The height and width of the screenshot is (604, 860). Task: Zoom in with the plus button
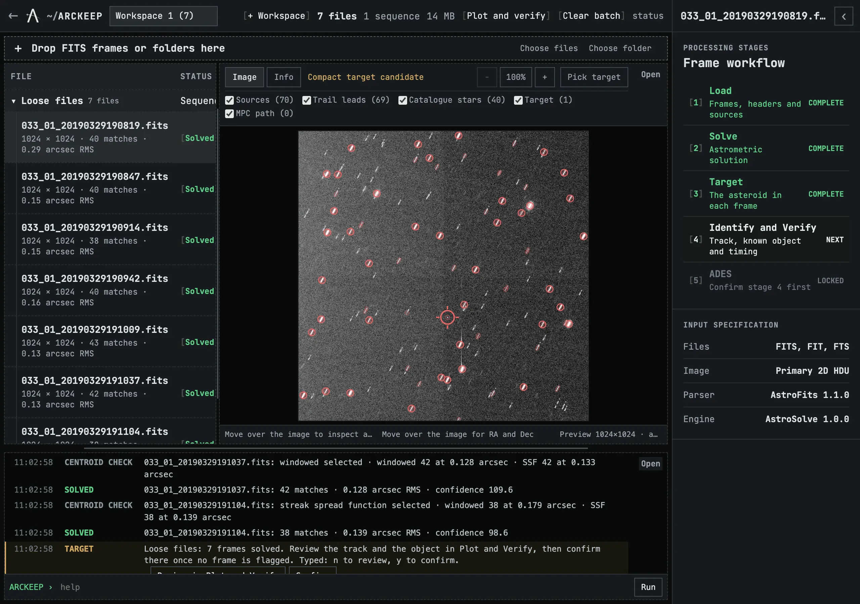coord(545,77)
